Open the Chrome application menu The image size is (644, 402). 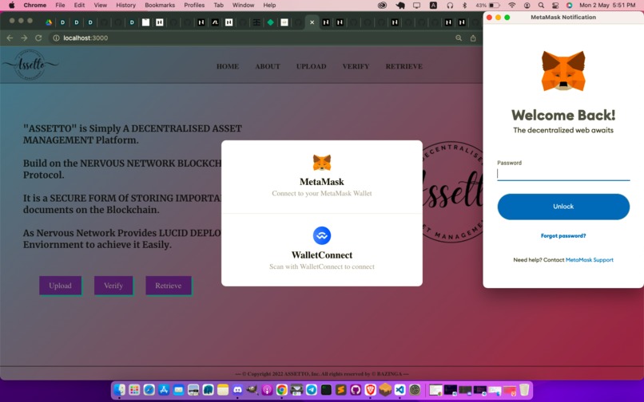(35, 5)
